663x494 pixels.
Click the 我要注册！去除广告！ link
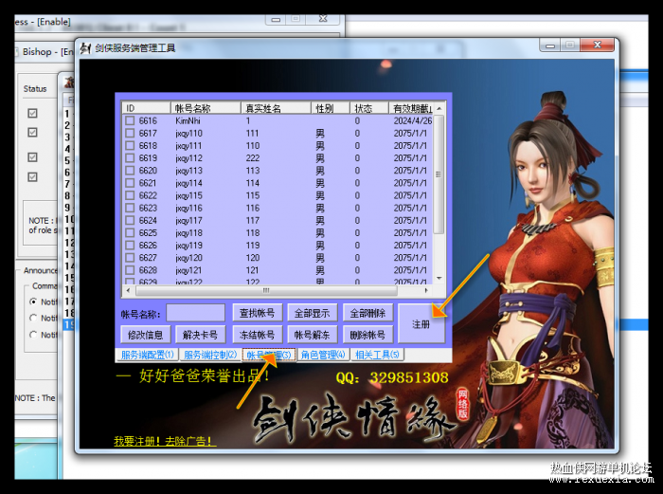pos(165,441)
